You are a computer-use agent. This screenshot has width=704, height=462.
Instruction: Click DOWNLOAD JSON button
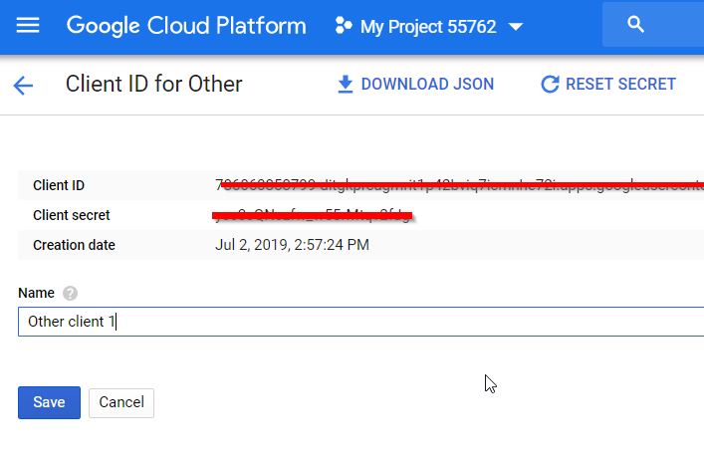(x=416, y=84)
